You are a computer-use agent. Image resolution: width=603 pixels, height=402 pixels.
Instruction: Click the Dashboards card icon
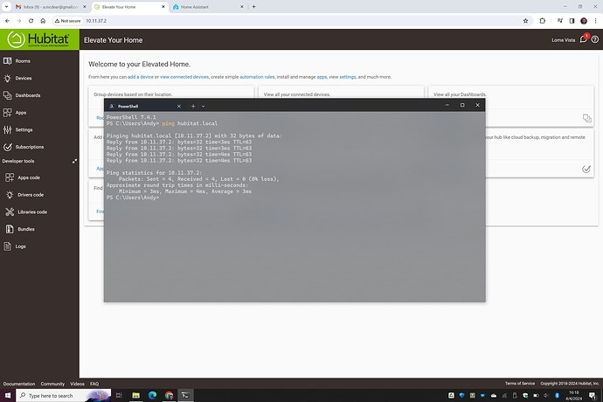click(587, 118)
